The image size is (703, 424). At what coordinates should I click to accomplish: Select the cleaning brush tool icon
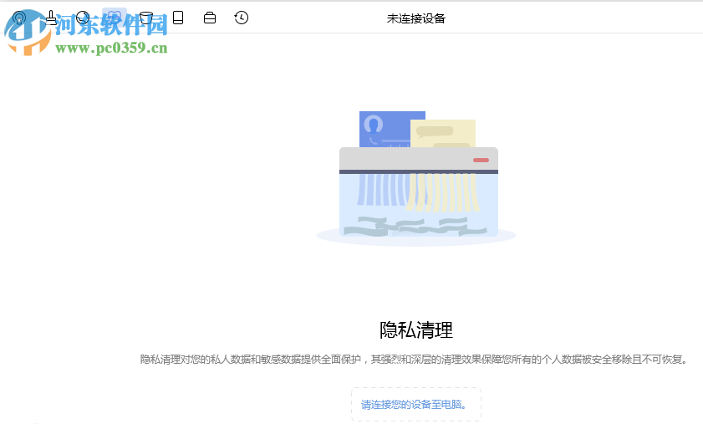(x=51, y=18)
